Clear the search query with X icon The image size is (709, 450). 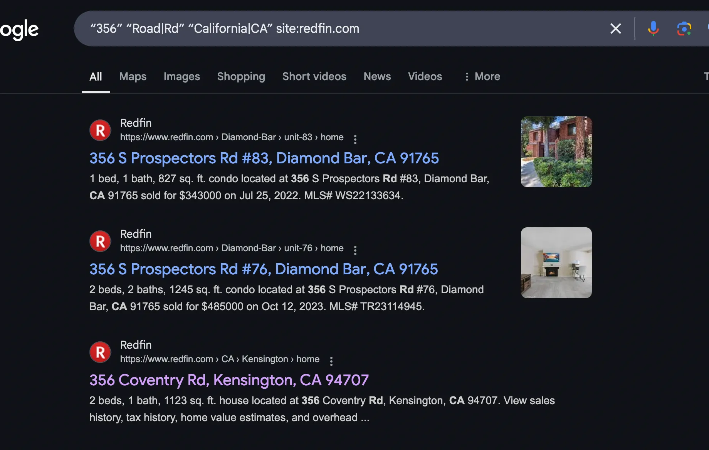615,29
